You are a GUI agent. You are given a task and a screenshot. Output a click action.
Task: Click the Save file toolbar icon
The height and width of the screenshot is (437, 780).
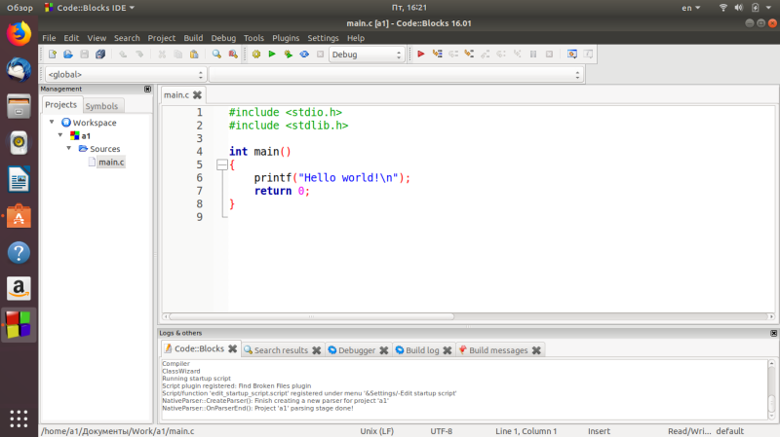point(84,55)
